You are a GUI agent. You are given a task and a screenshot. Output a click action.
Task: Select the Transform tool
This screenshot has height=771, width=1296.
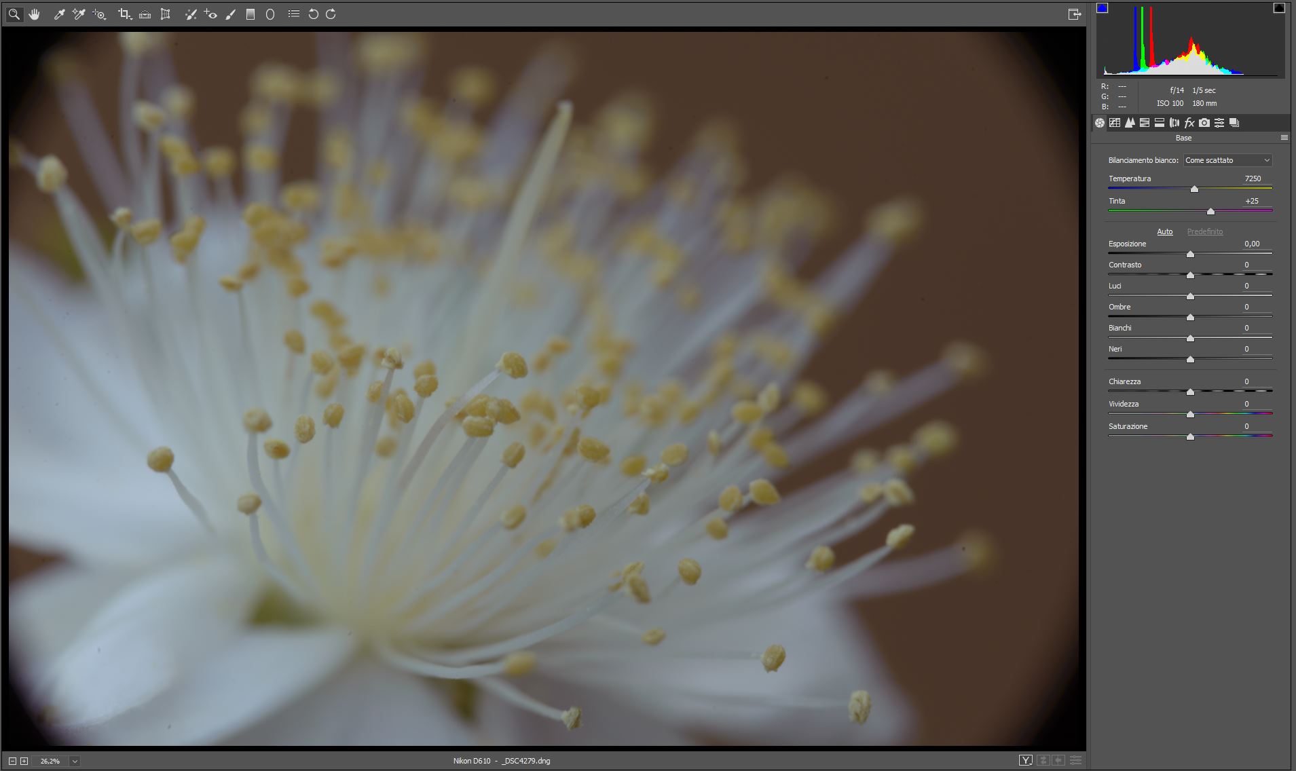(x=165, y=14)
